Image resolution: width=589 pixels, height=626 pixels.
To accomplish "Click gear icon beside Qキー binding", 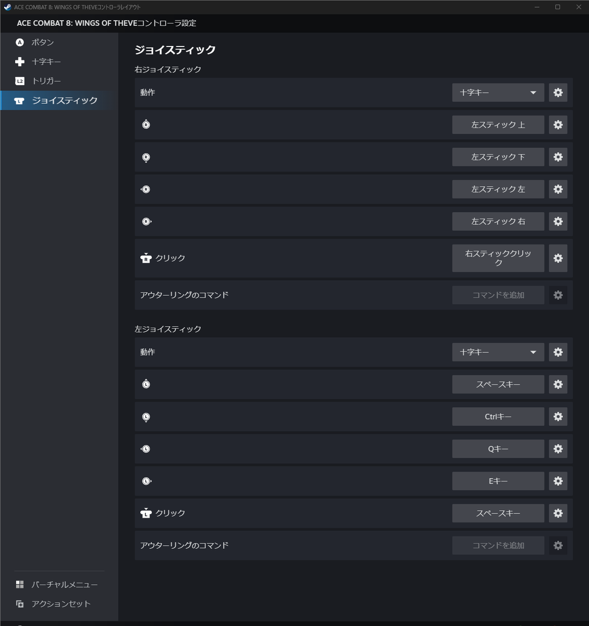I will (x=558, y=449).
